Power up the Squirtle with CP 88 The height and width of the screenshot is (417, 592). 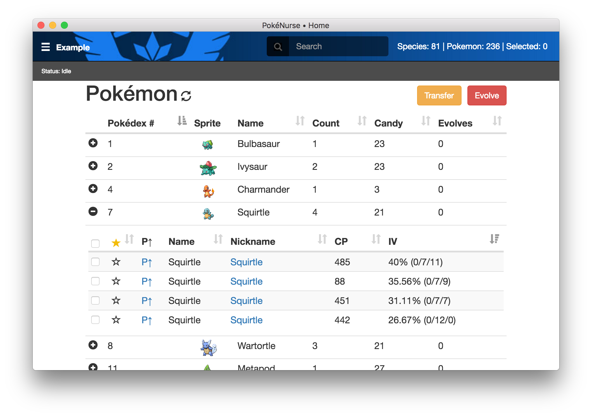147,281
